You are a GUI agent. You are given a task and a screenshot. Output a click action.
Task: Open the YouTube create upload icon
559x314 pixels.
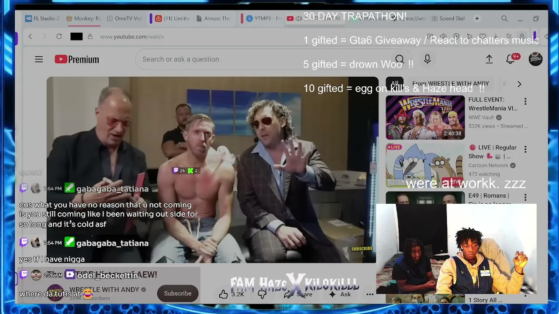tap(489, 59)
